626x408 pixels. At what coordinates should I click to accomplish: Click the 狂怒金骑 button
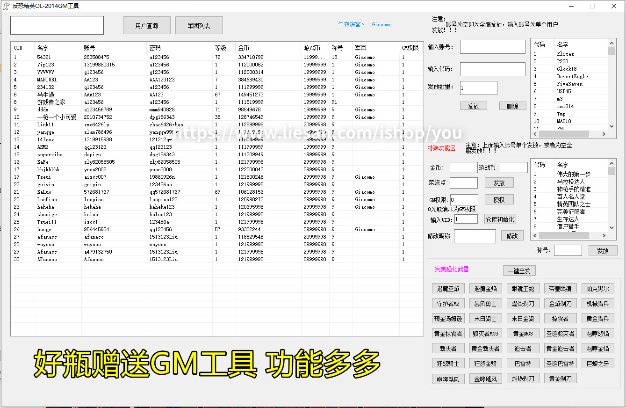click(485, 364)
